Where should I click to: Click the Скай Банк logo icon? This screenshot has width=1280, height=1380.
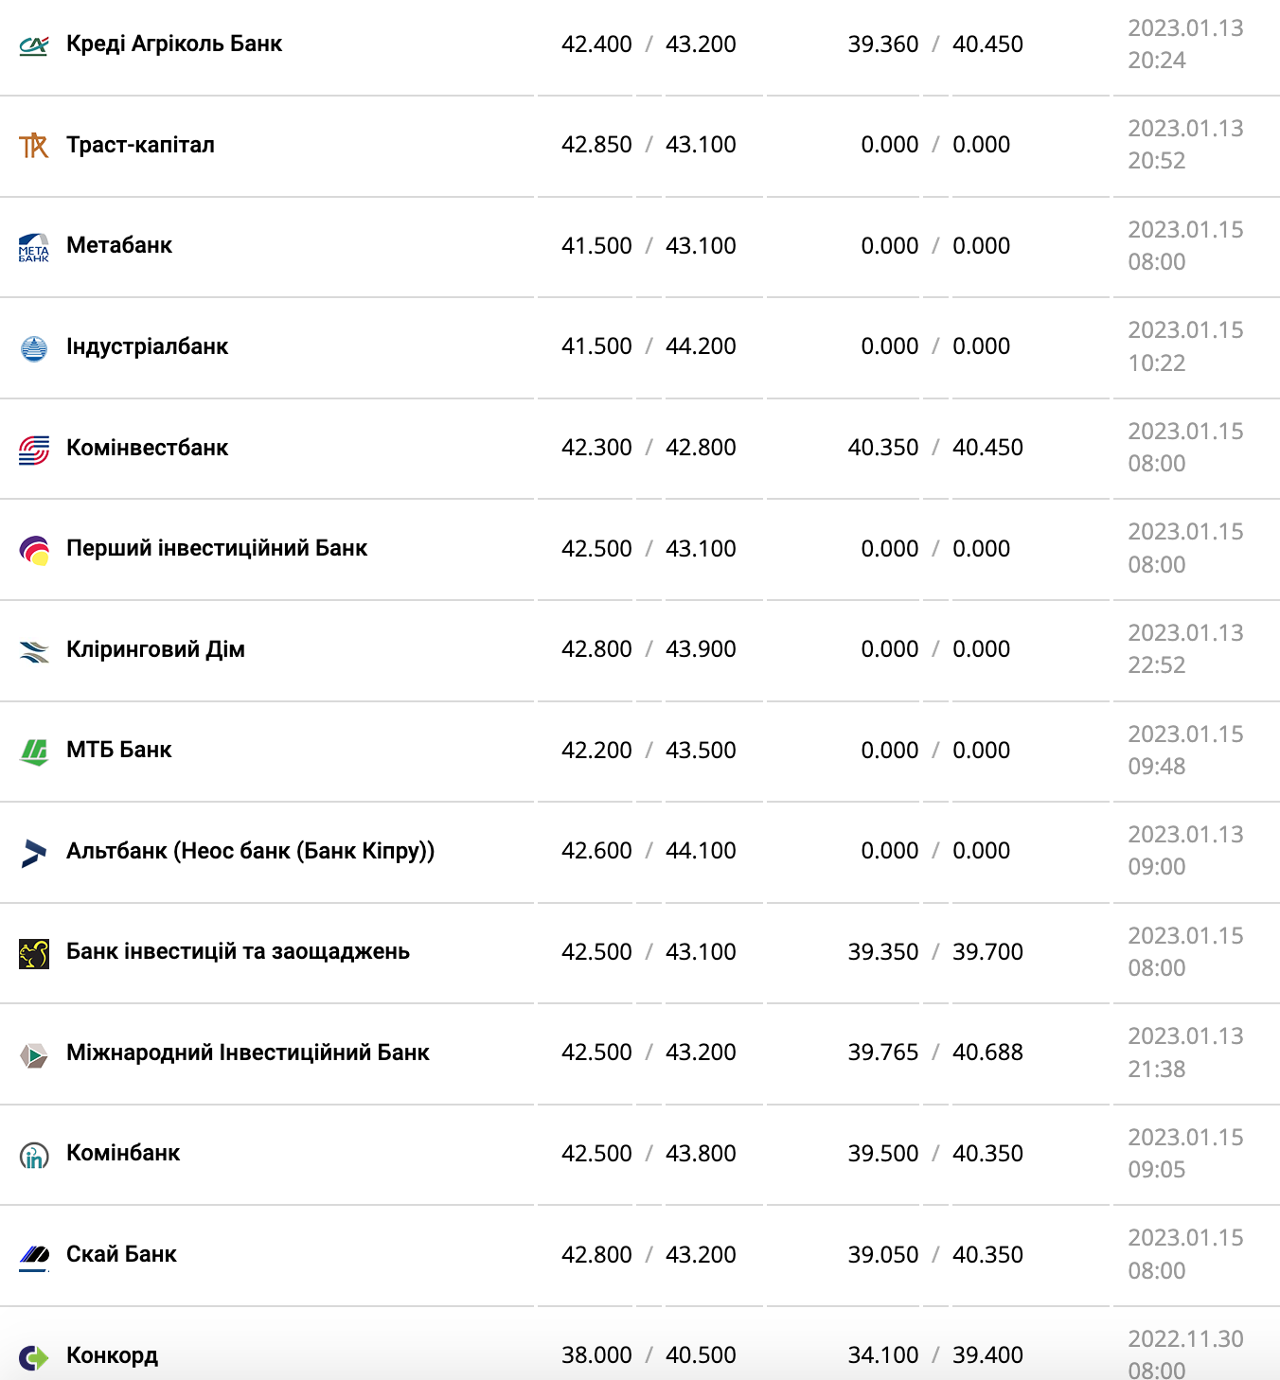34,1256
